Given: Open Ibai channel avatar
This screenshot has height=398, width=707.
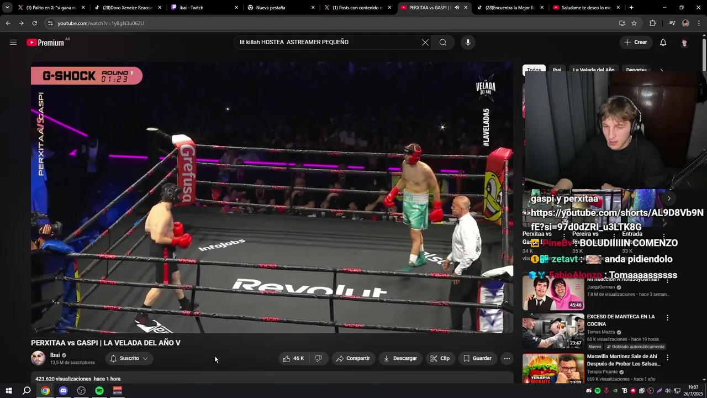Looking at the screenshot, I should tap(38, 358).
